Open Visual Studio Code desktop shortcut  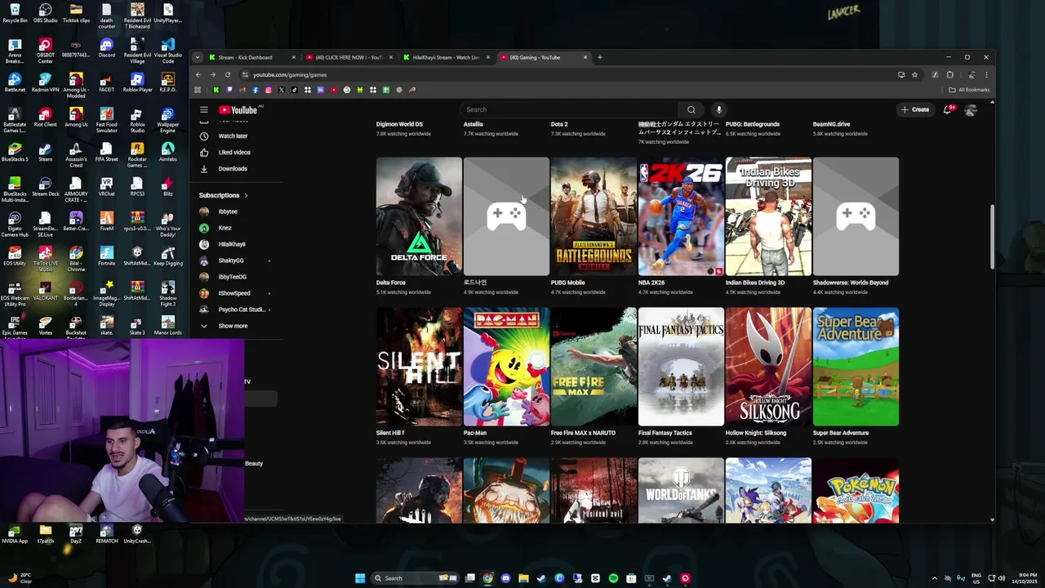pyautogui.click(x=167, y=49)
